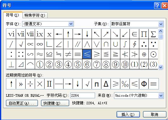Select the therefore three-dot symbol
The width and height of the screenshot is (168, 120).
pyautogui.click(x=144, y=44)
